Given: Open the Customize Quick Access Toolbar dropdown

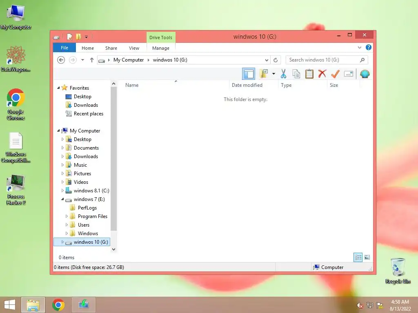Looking at the screenshot, I should point(87,37).
